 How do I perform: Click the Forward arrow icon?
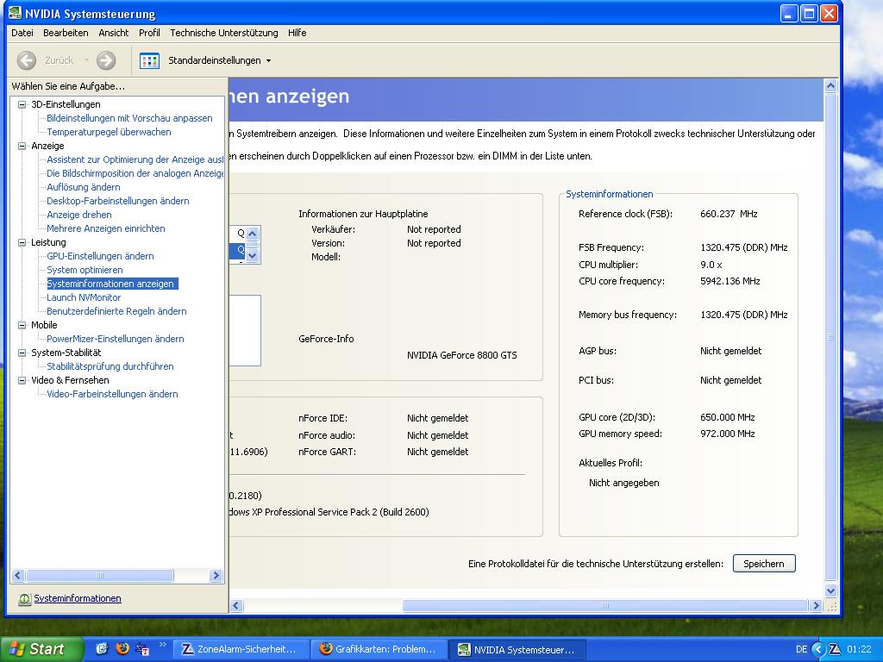click(x=106, y=60)
